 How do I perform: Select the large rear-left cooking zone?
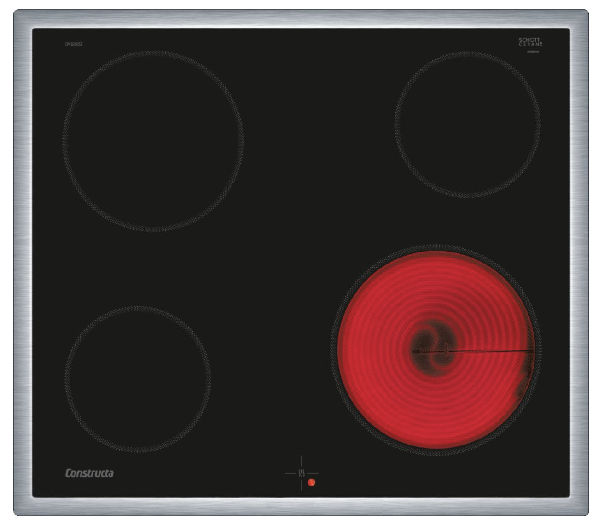(153, 141)
